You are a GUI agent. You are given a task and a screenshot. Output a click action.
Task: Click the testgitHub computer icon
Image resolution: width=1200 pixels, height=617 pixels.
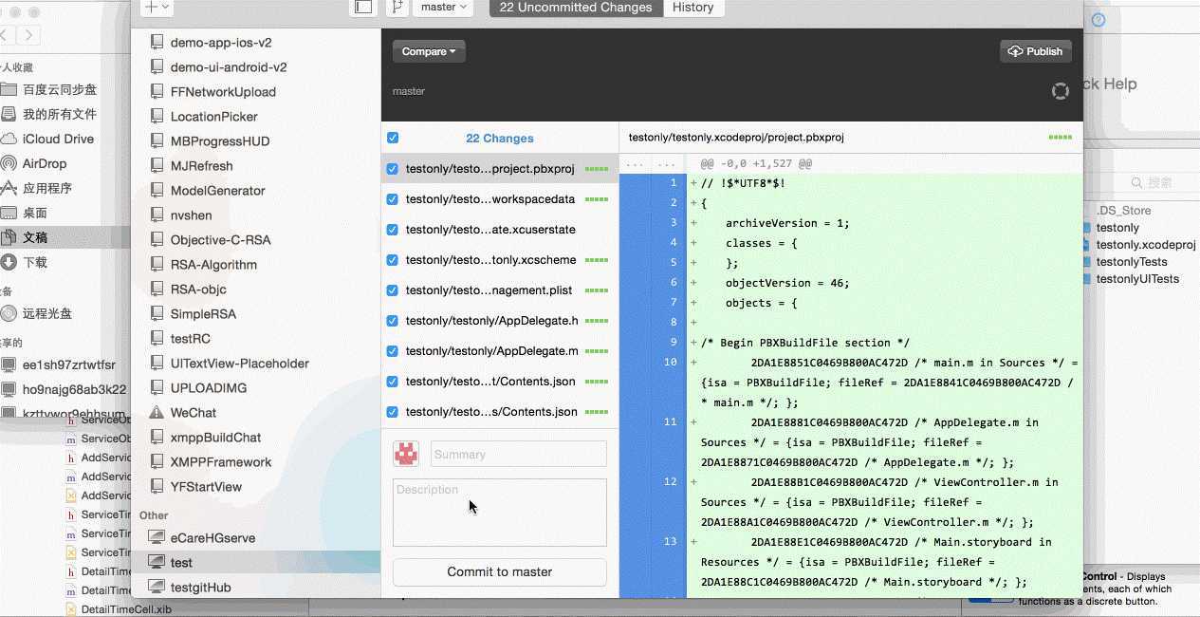(x=157, y=588)
